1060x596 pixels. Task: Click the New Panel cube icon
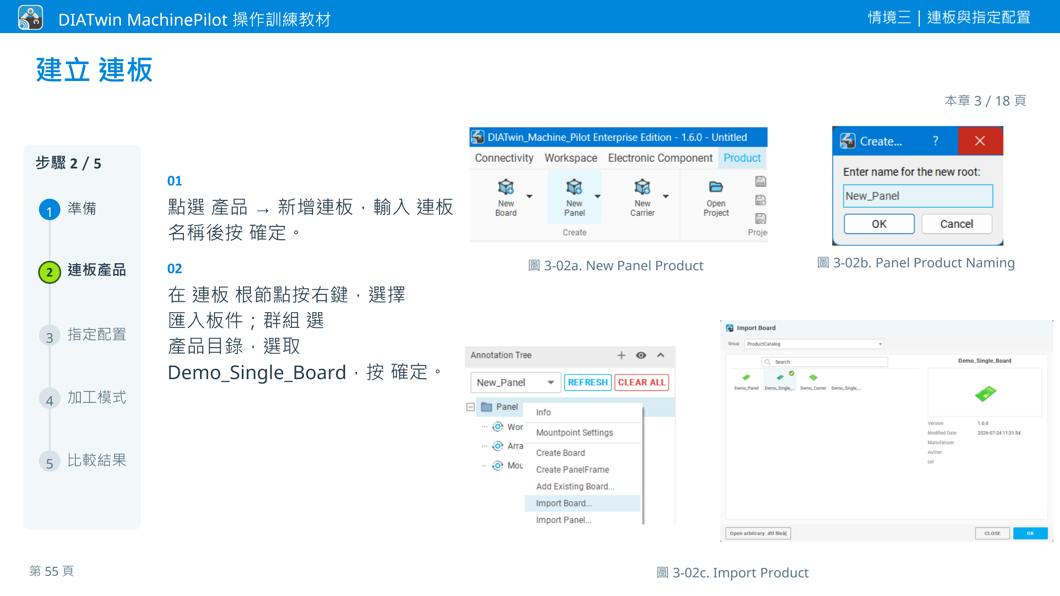coord(574,187)
